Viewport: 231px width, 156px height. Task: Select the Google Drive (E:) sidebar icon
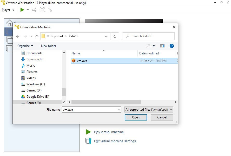pos(23,96)
